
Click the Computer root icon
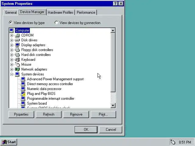tap(12, 30)
